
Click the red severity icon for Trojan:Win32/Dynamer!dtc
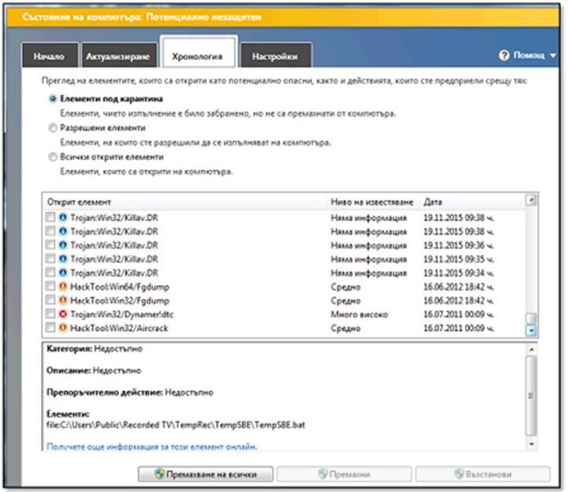(x=62, y=314)
